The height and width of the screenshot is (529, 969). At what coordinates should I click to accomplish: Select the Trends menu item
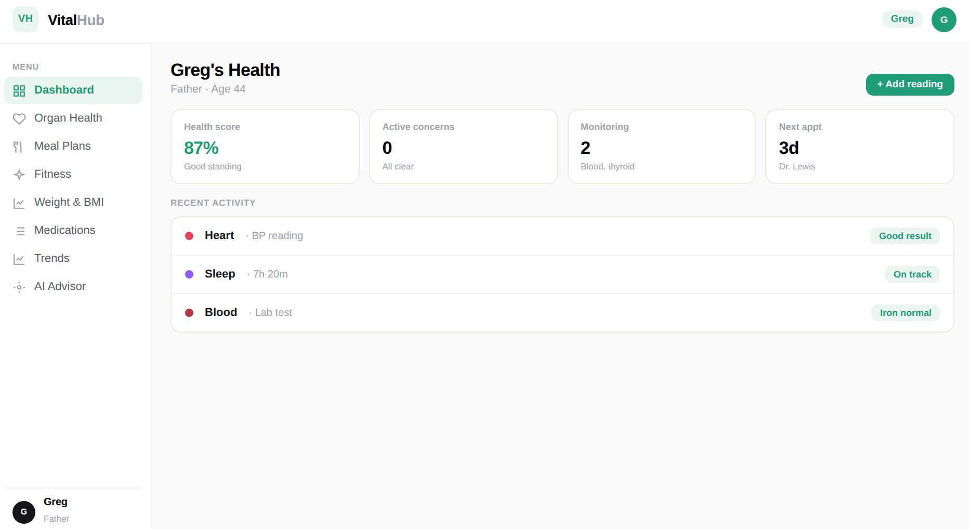tap(73, 259)
